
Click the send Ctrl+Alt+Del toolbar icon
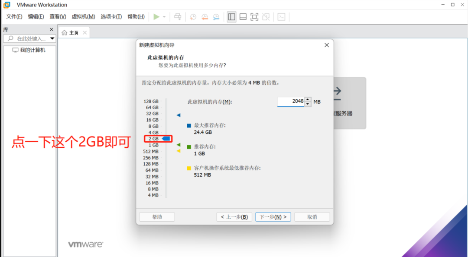tap(178, 17)
